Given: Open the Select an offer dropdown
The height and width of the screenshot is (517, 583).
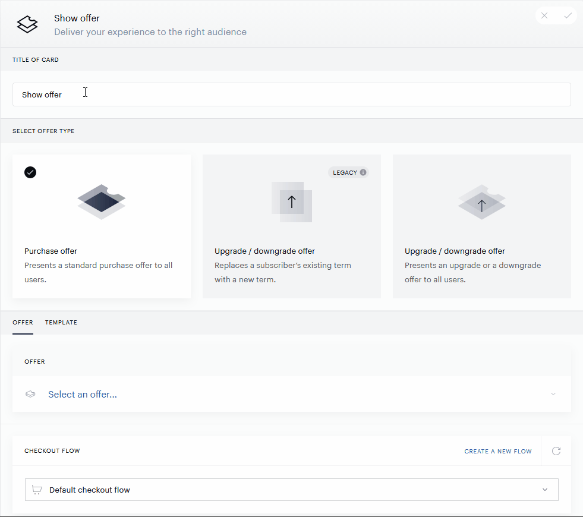Looking at the screenshot, I should (292, 394).
